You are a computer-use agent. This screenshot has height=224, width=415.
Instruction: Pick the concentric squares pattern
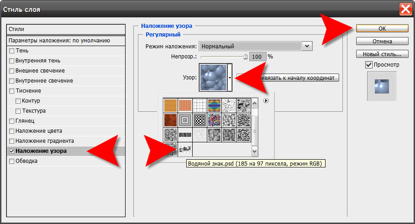pos(185,120)
